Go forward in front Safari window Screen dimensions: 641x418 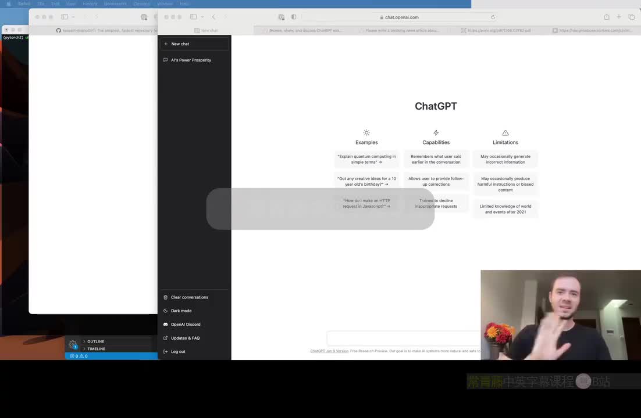pos(225,17)
